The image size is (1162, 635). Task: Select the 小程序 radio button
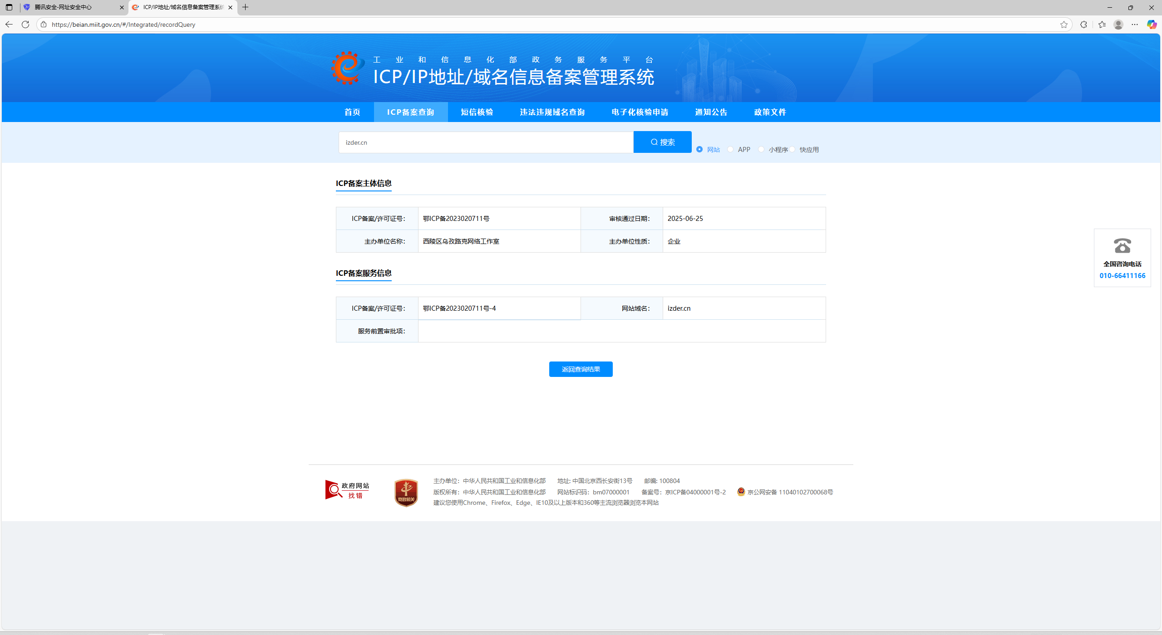pos(761,149)
